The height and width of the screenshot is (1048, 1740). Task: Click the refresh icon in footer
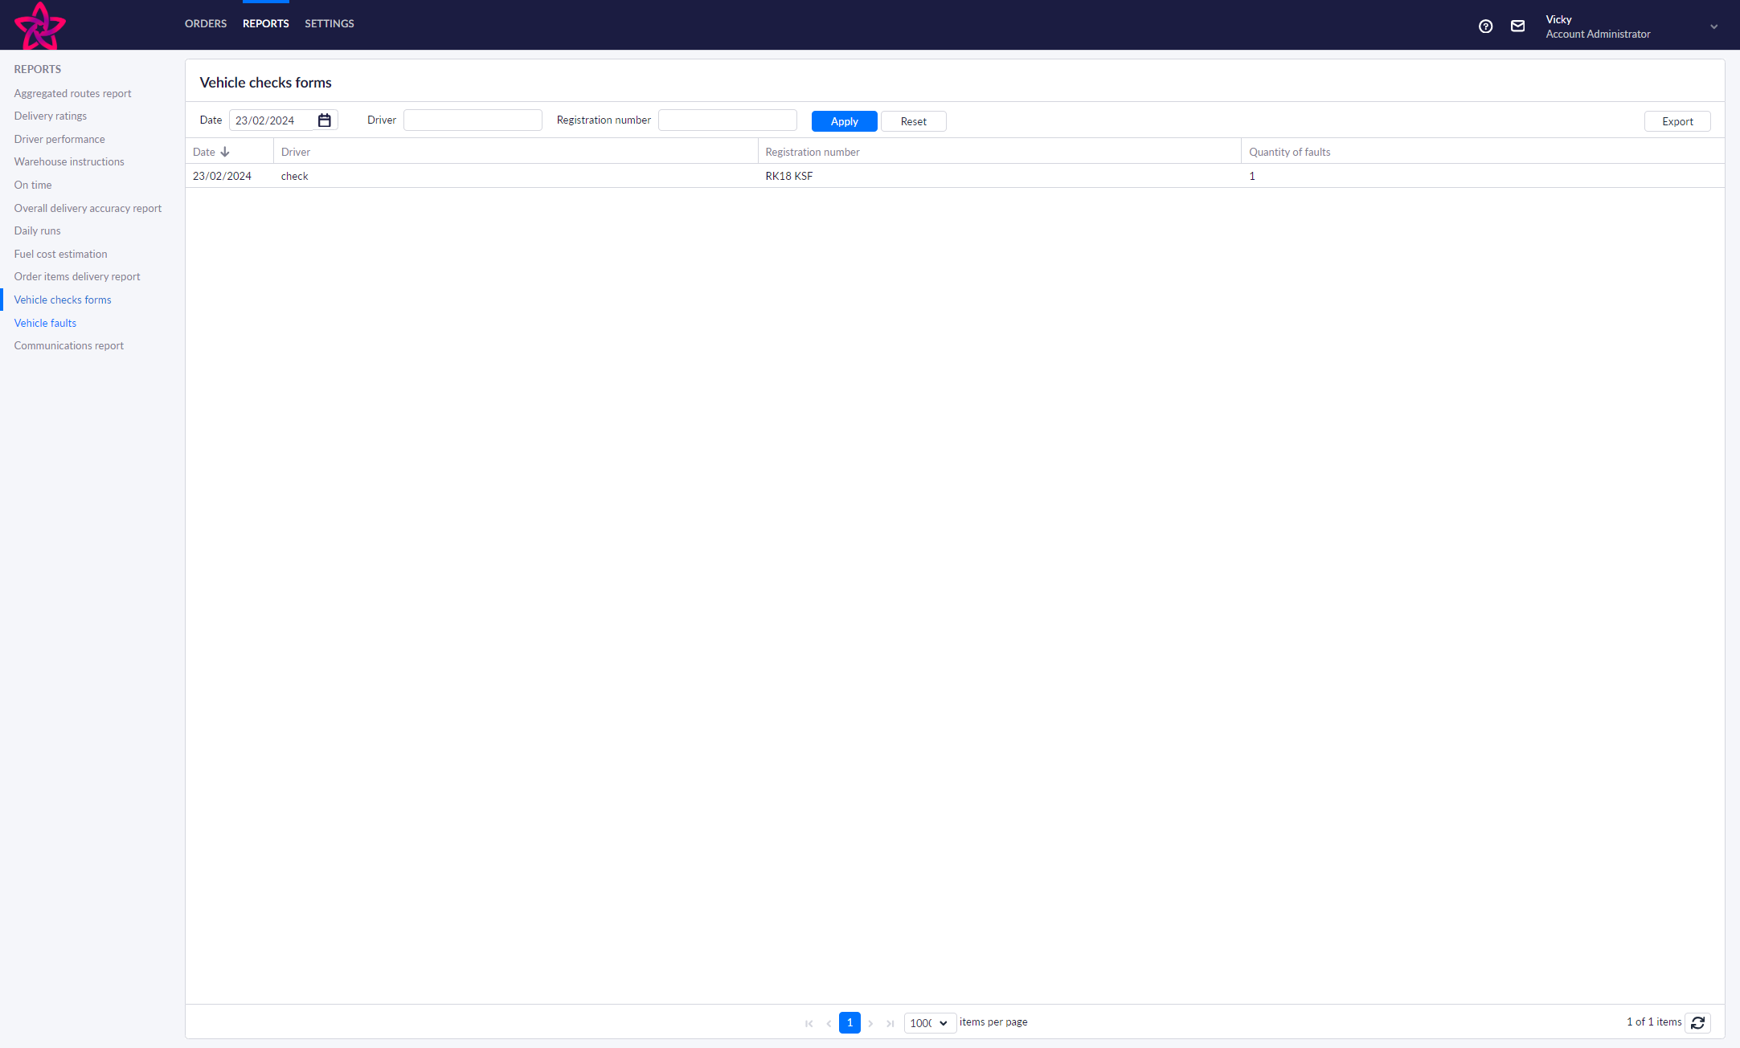tap(1697, 1022)
